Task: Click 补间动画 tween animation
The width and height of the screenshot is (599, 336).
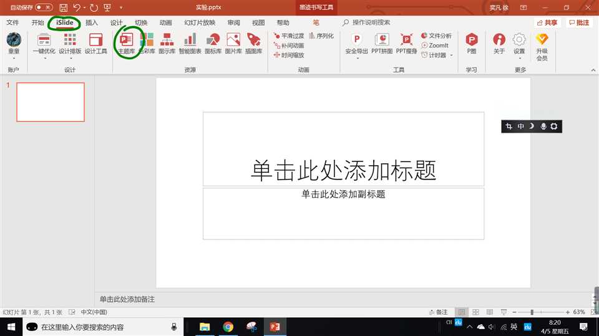Action: pos(289,46)
